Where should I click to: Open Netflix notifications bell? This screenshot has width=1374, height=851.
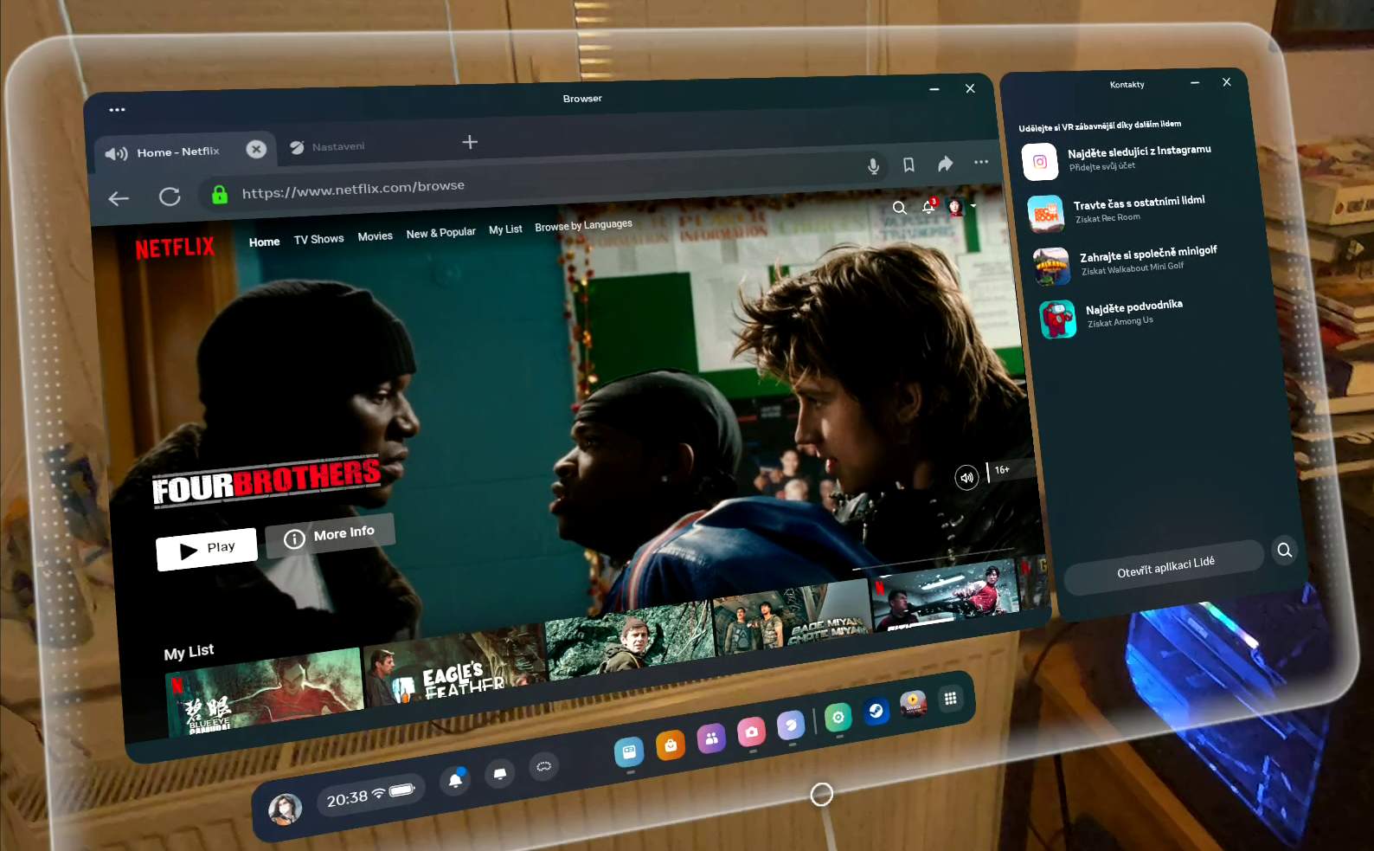(x=928, y=206)
